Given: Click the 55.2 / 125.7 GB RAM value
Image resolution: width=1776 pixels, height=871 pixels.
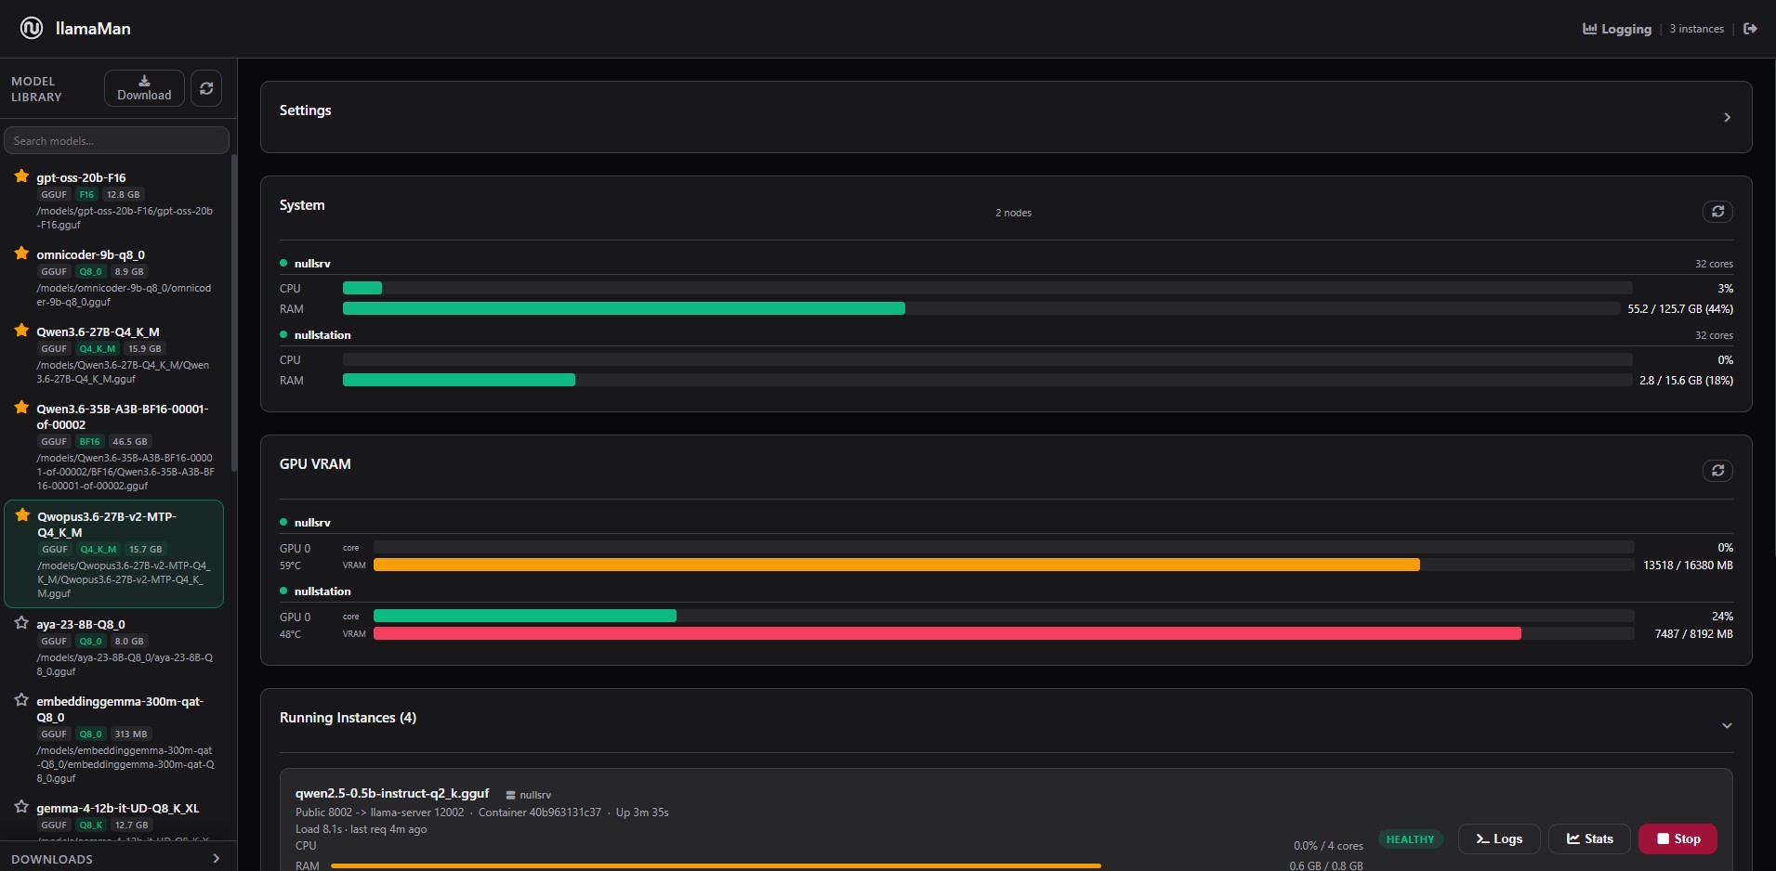Looking at the screenshot, I should 1680,308.
